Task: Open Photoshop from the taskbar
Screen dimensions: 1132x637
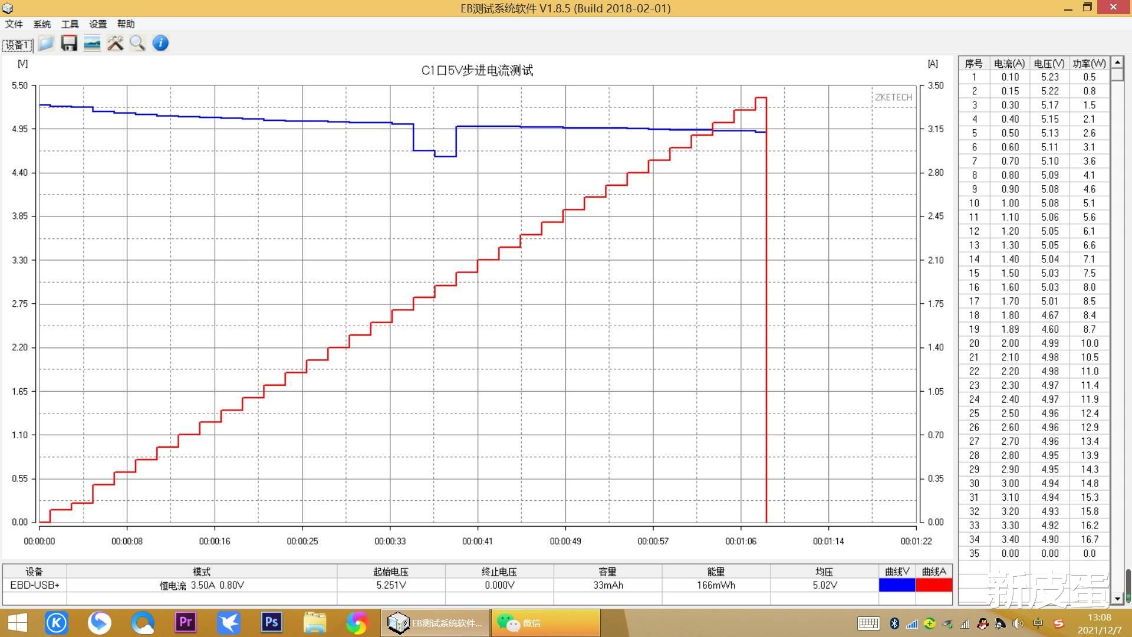Action: (x=271, y=622)
